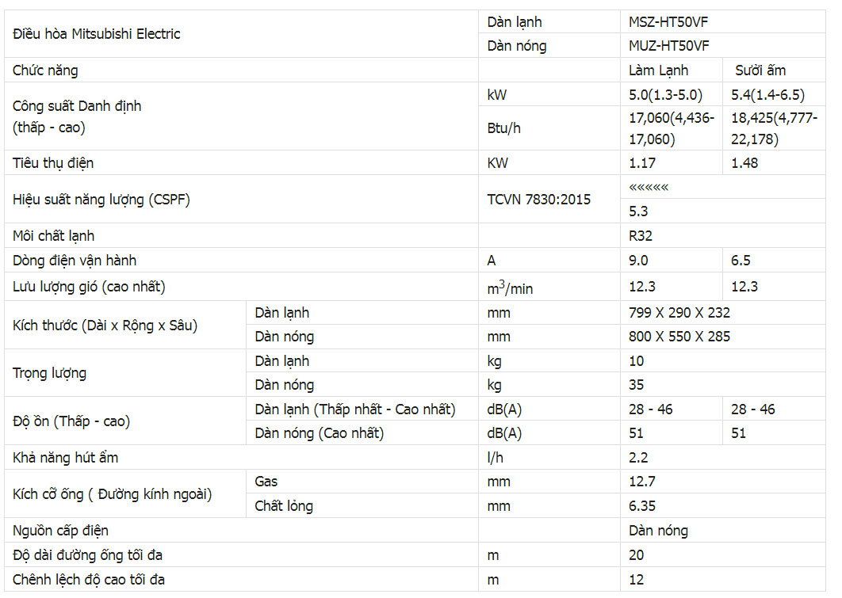Select the heating power consumption 1.48
The width and height of the screenshot is (842, 598).
click(744, 163)
